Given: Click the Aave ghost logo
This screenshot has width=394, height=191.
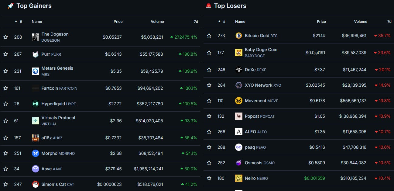Looking at the screenshot, I should (36, 169).
